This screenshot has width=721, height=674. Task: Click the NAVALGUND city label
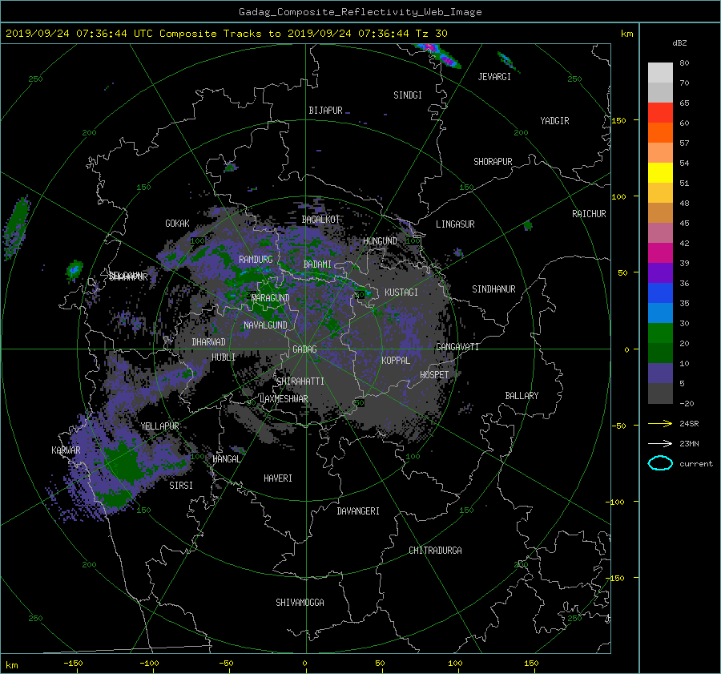tap(265, 325)
